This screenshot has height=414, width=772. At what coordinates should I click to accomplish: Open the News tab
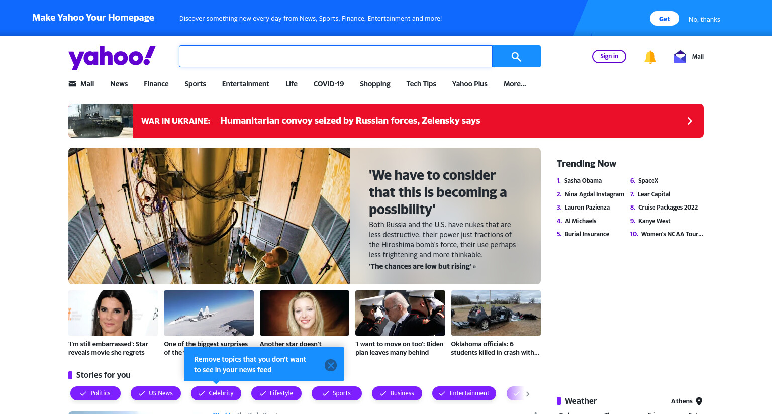119,84
